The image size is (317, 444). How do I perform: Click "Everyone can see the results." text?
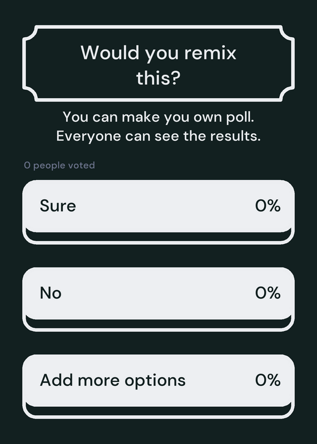(158, 136)
